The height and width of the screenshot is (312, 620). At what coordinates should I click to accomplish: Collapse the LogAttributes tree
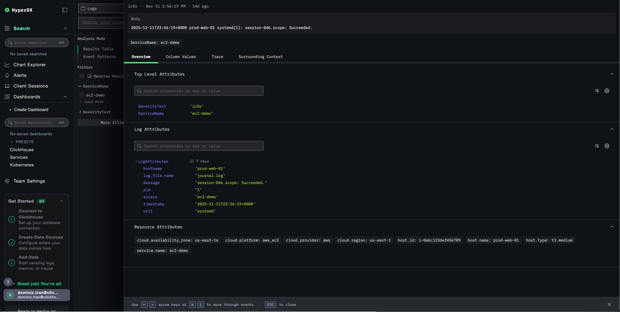coord(136,161)
